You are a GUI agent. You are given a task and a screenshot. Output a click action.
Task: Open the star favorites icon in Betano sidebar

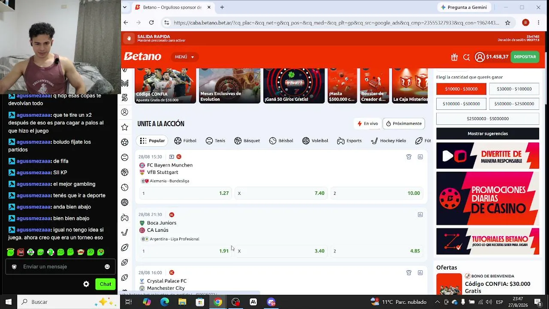125,127
